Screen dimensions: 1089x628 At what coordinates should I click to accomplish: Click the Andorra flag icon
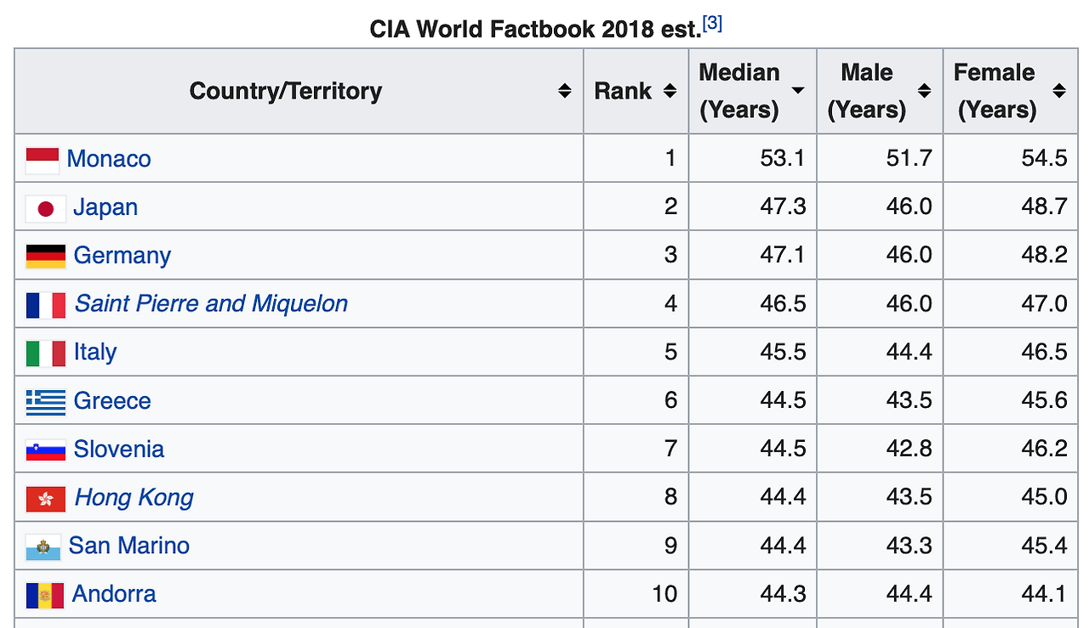(45, 595)
